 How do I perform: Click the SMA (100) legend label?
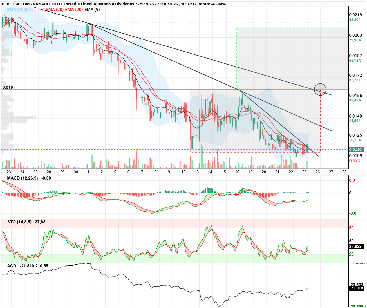pos(17,10)
